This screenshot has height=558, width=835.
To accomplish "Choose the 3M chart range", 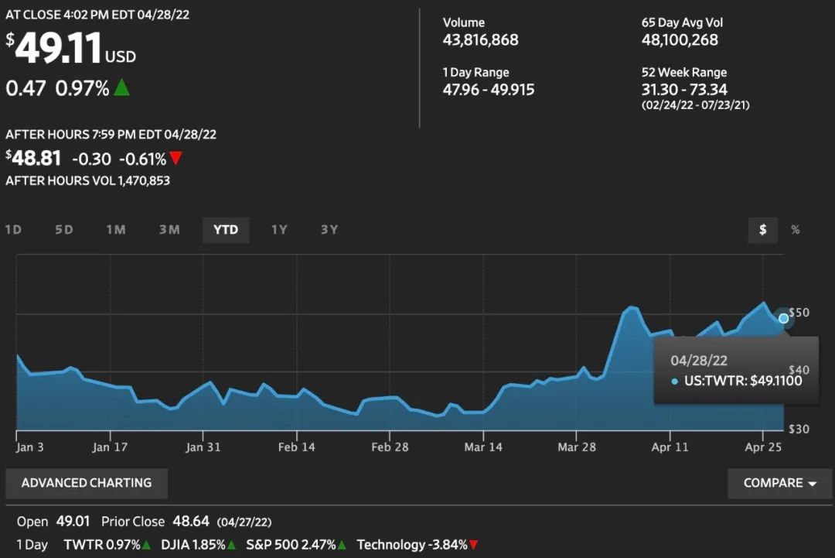I will coord(169,230).
